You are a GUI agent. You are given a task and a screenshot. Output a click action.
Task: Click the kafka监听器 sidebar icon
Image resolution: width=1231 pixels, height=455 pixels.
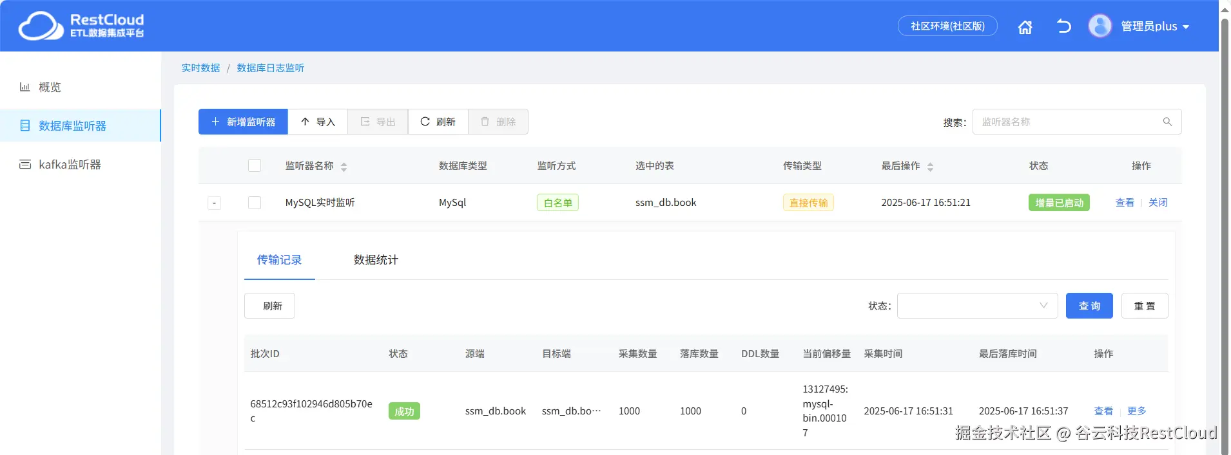point(24,164)
